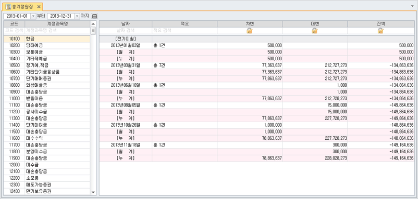Select account 10100 현금
Viewport: 418px width, 199px height.
[x=47, y=39]
